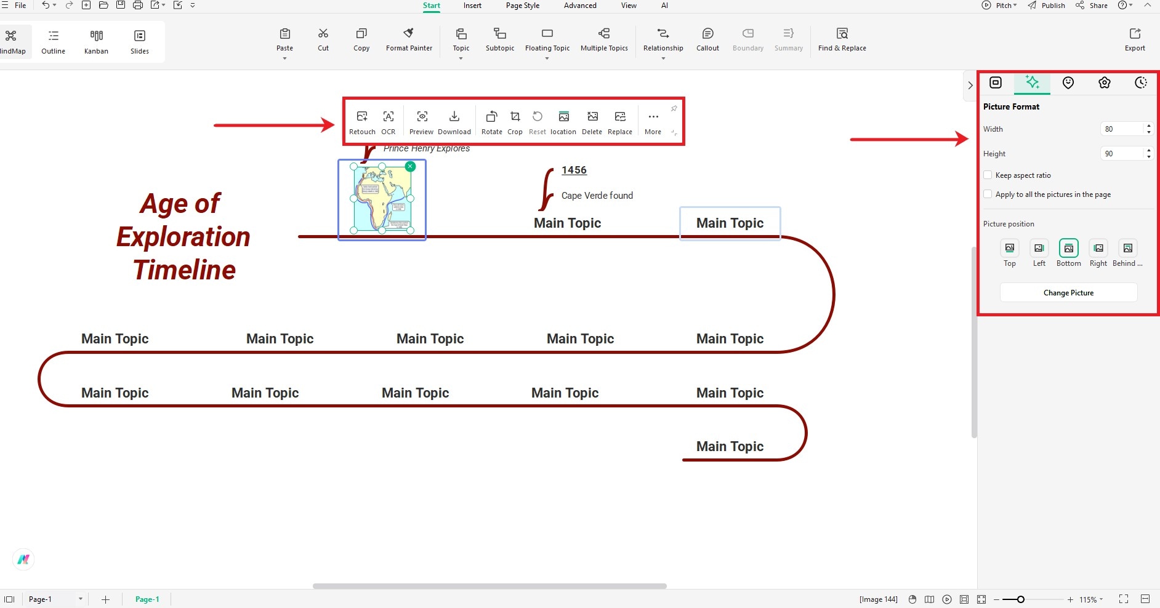1160x608 pixels.
Task: Click the Redo arrow
Action: (69, 5)
